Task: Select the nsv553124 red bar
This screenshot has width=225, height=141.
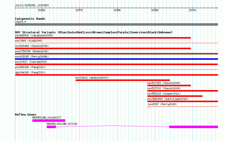Action: click(175, 96)
